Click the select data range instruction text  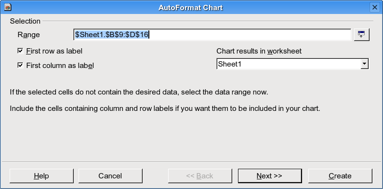[x=139, y=93]
